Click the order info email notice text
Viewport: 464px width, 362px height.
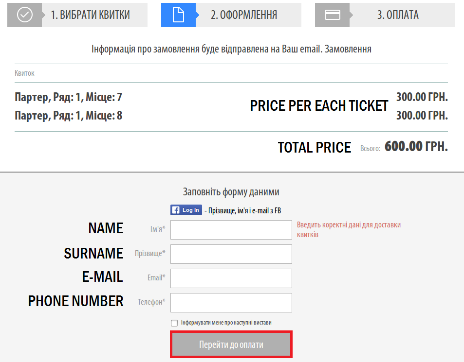[231, 49]
